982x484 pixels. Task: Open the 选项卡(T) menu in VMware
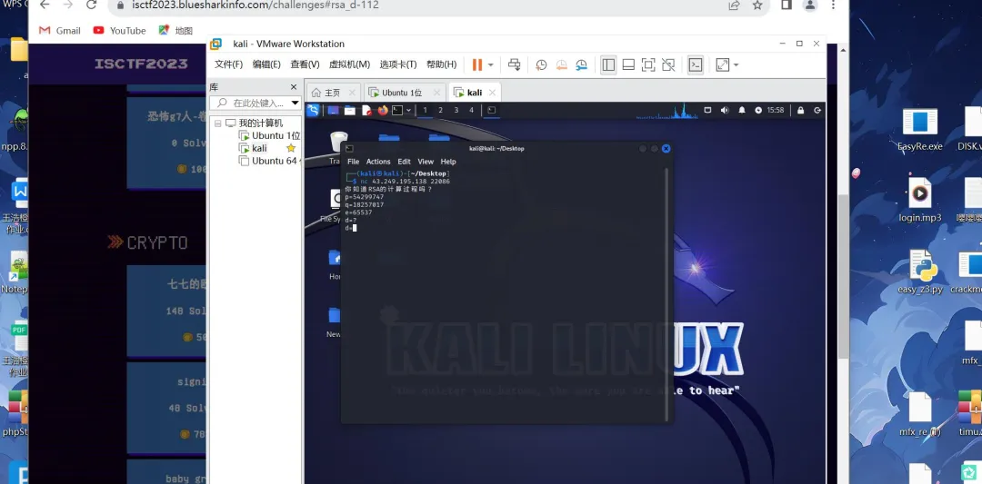coord(397,64)
